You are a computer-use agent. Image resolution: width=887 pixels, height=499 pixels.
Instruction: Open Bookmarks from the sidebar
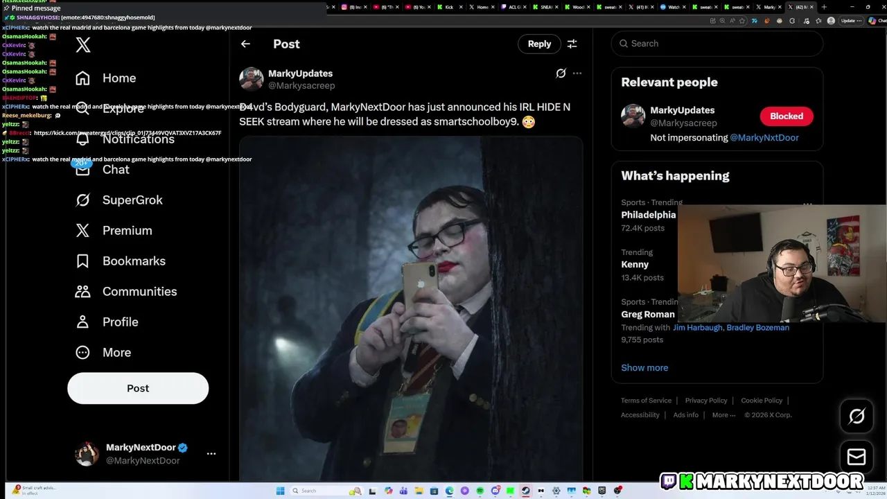[121, 261]
